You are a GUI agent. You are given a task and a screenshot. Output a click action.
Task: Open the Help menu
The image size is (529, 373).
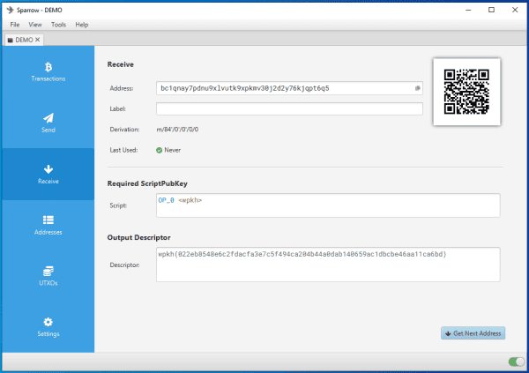[82, 25]
